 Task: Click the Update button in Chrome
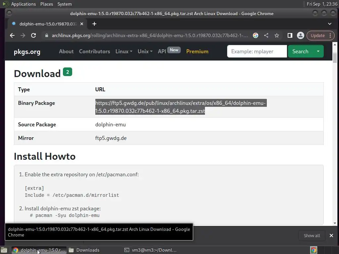pos(317,35)
